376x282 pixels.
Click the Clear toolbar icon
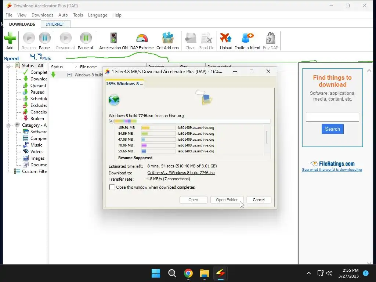pyautogui.click(x=190, y=38)
